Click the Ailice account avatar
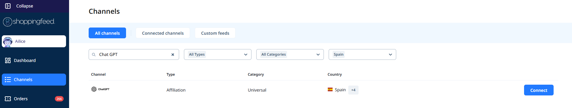This screenshot has width=572, height=108. pos(8,41)
